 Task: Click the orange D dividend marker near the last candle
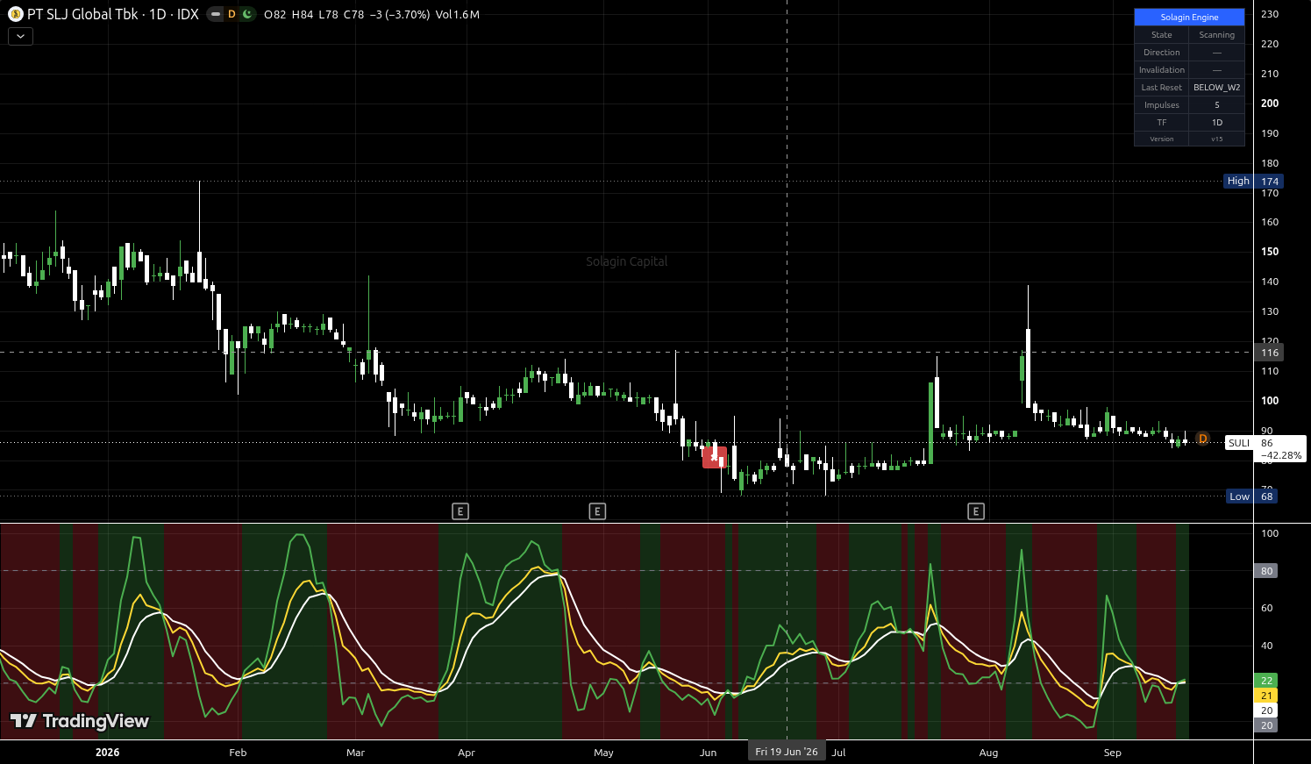[x=1202, y=439]
